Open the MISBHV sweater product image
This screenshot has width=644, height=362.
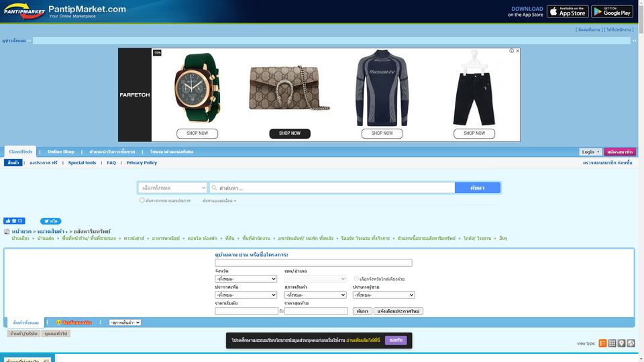[x=382, y=88]
